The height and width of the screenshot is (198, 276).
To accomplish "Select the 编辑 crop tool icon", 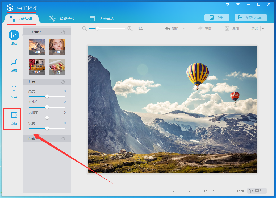I will (14, 62).
